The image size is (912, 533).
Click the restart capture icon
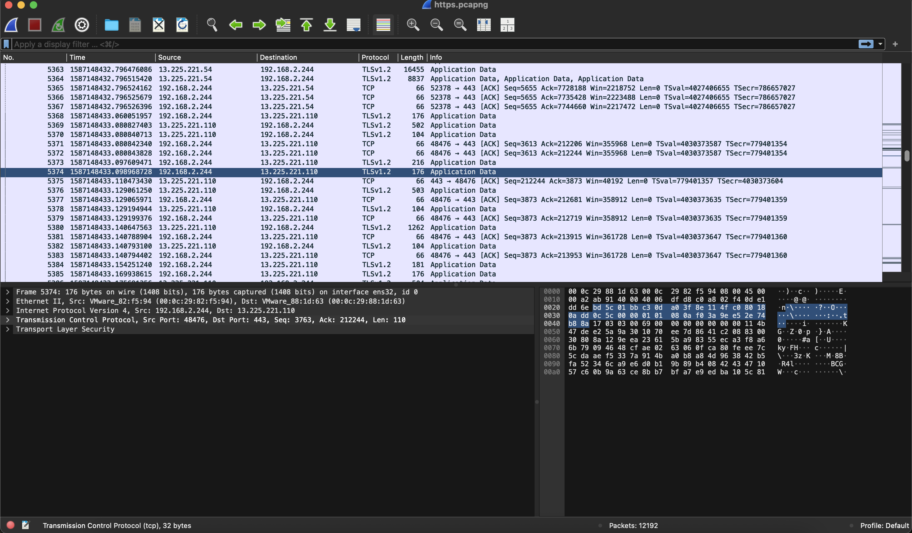58,25
